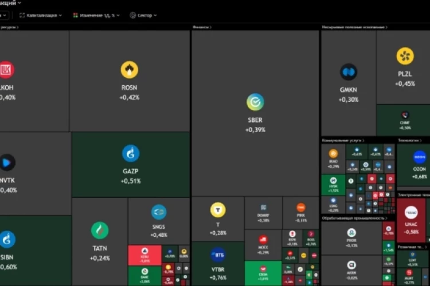Select the VTBR ticker label

[218, 269]
